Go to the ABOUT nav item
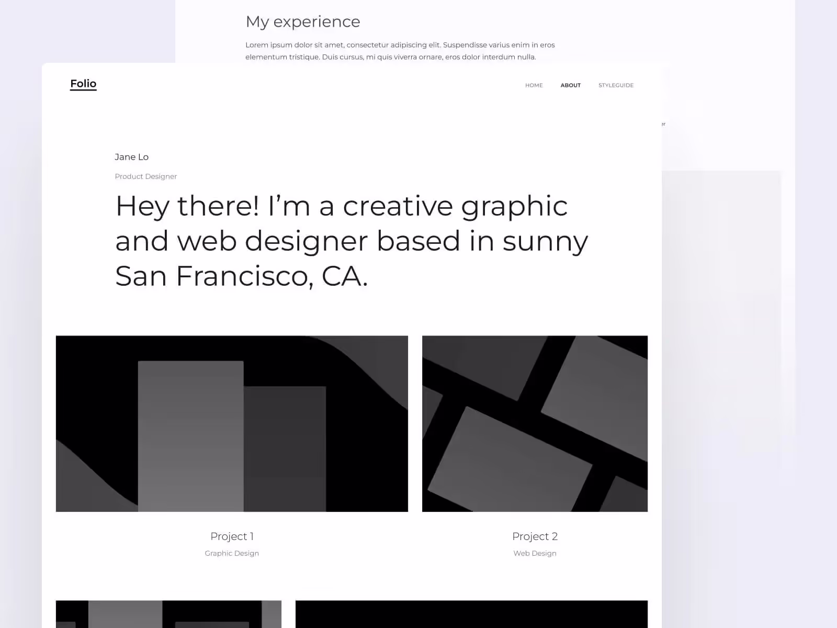The image size is (837, 628). point(570,85)
